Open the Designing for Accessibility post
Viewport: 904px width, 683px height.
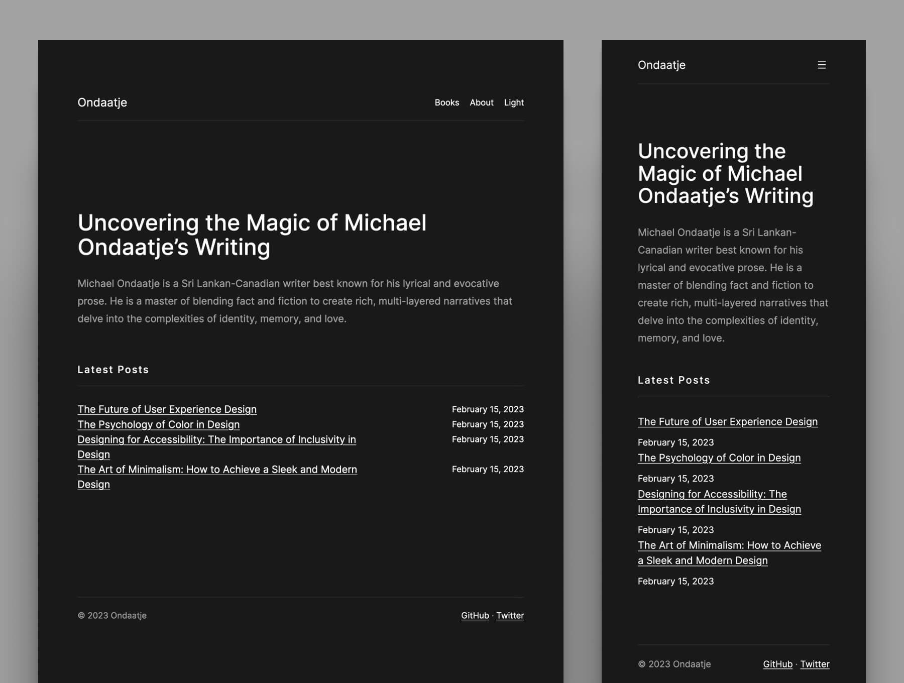click(216, 439)
